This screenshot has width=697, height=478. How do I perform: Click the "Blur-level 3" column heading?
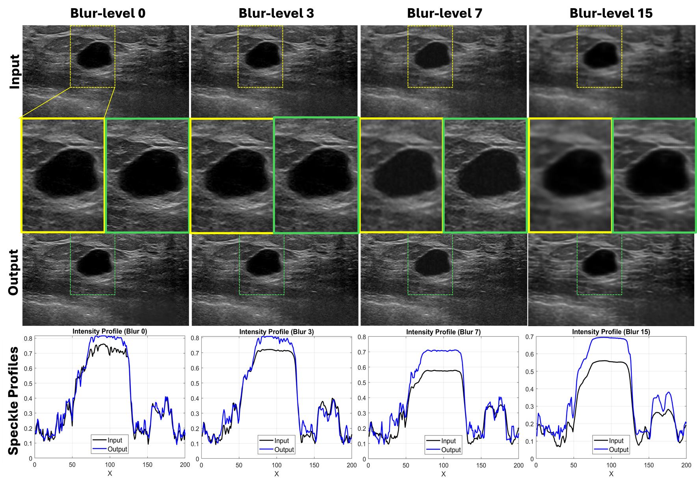point(276,13)
